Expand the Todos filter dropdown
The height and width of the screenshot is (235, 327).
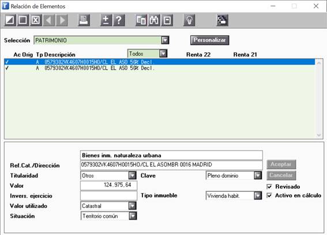(163, 53)
